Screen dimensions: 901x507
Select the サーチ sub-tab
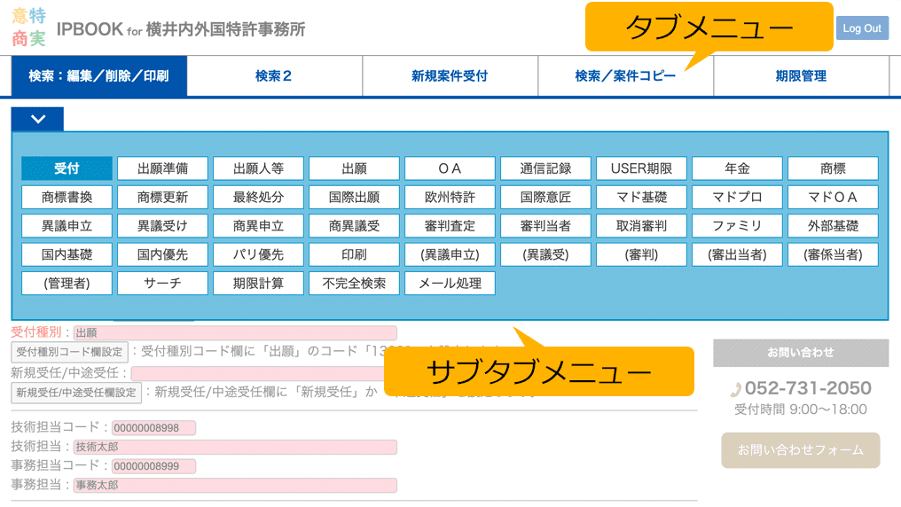[162, 284]
